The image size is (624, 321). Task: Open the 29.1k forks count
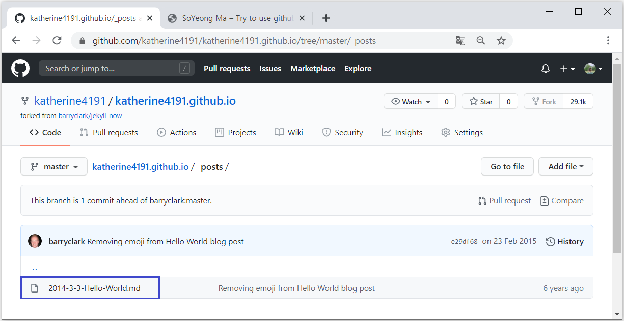pyautogui.click(x=578, y=101)
